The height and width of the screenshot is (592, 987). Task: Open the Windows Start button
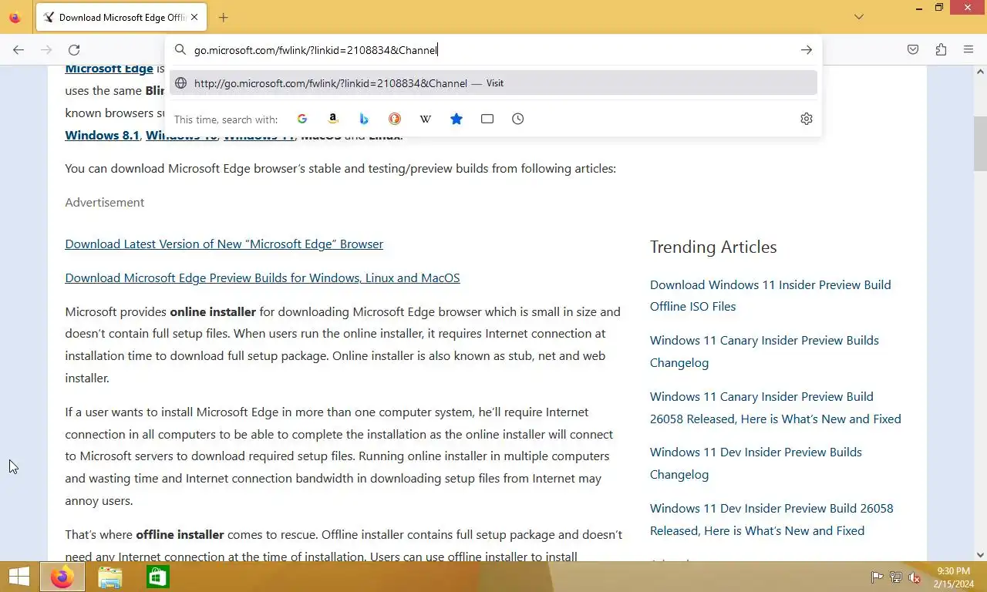coord(19,577)
